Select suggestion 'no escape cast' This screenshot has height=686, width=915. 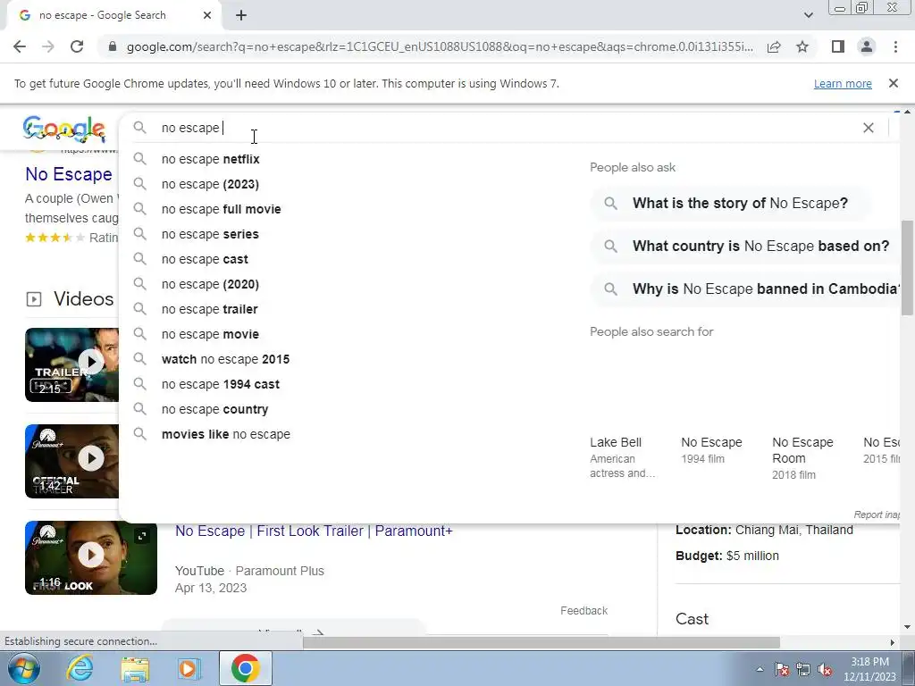[x=205, y=260]
